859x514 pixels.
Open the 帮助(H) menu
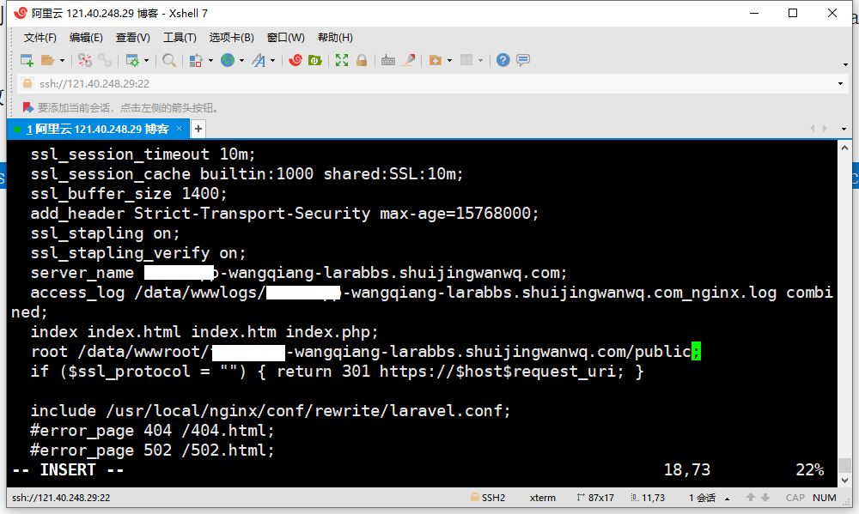[335, 37]
